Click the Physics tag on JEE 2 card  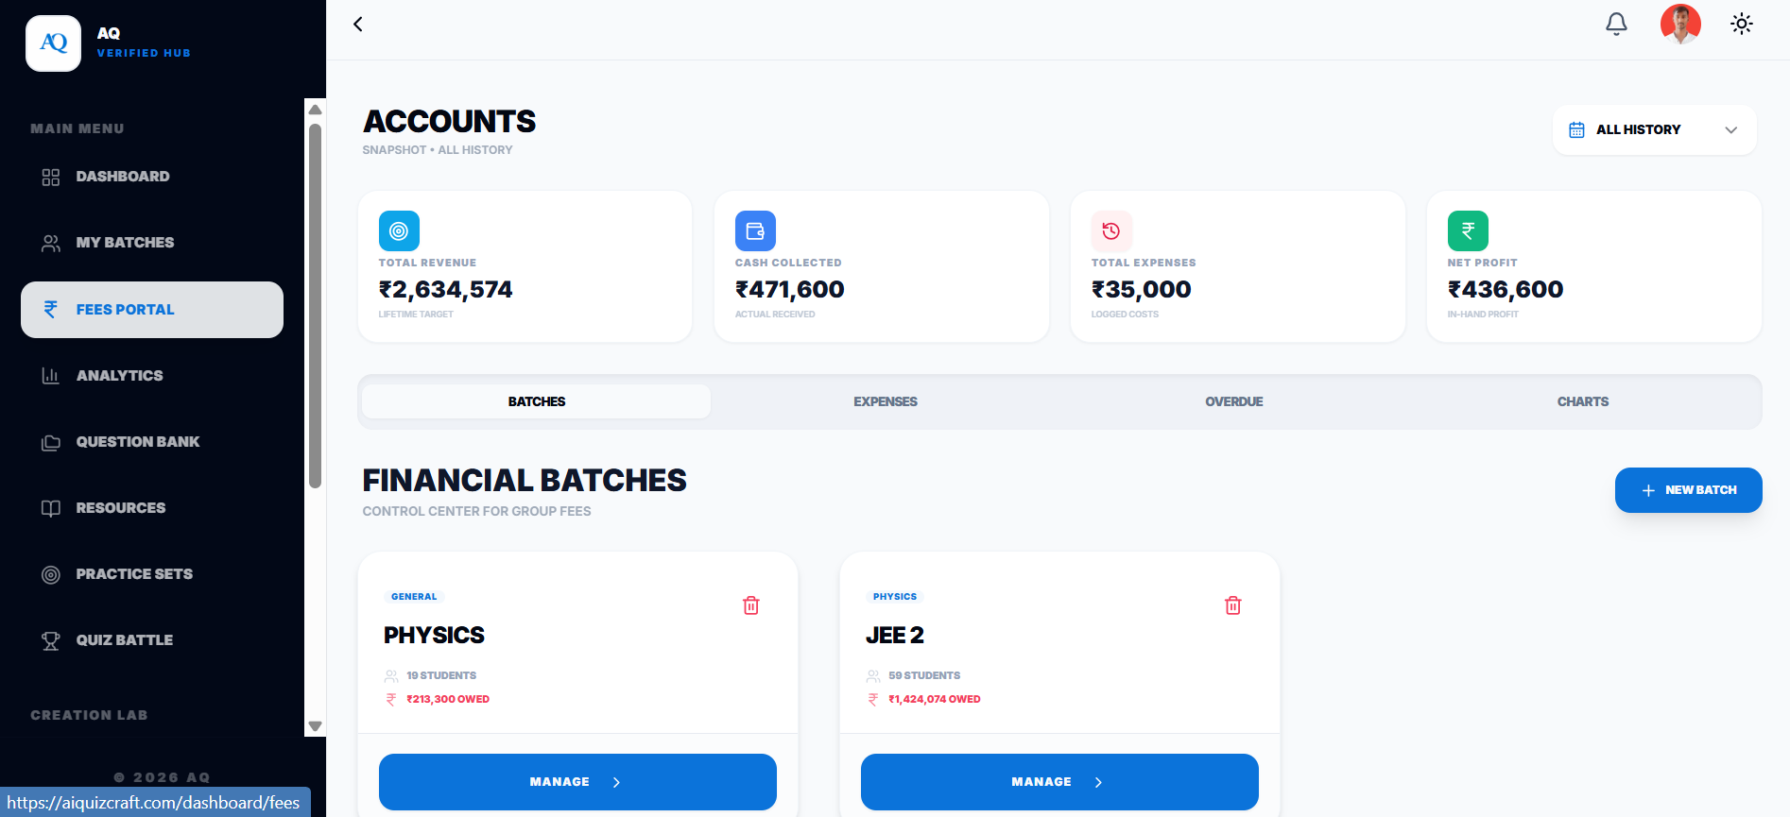[895, 597]
